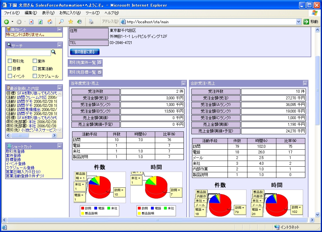Viewport: 322px width, 232px height.
Task: Click the サーチ panel header magnifier icon
Action: pos(9,45)
